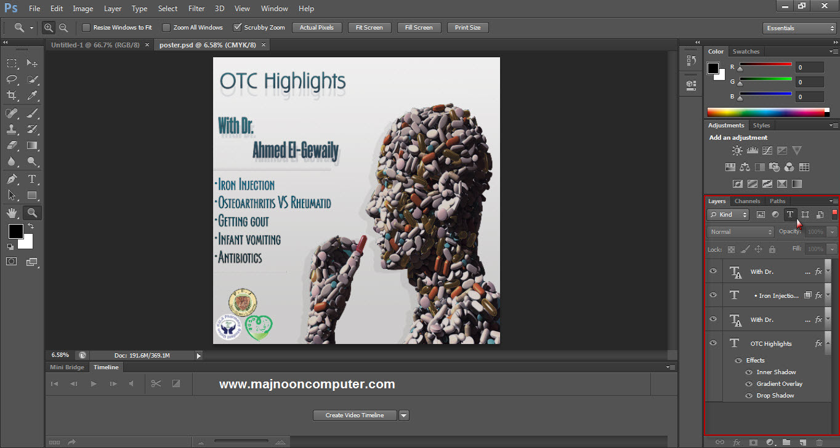Check Zoom All Windows option

[166, 28]
